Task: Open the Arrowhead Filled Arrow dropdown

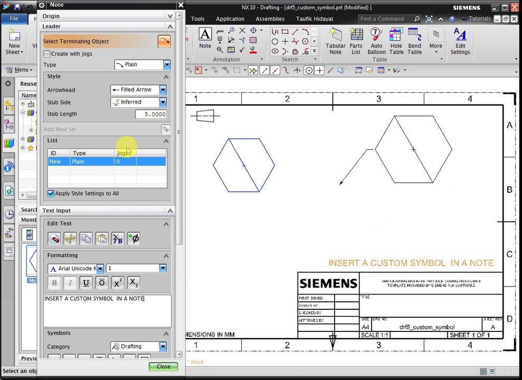Action: click(138, 90)
